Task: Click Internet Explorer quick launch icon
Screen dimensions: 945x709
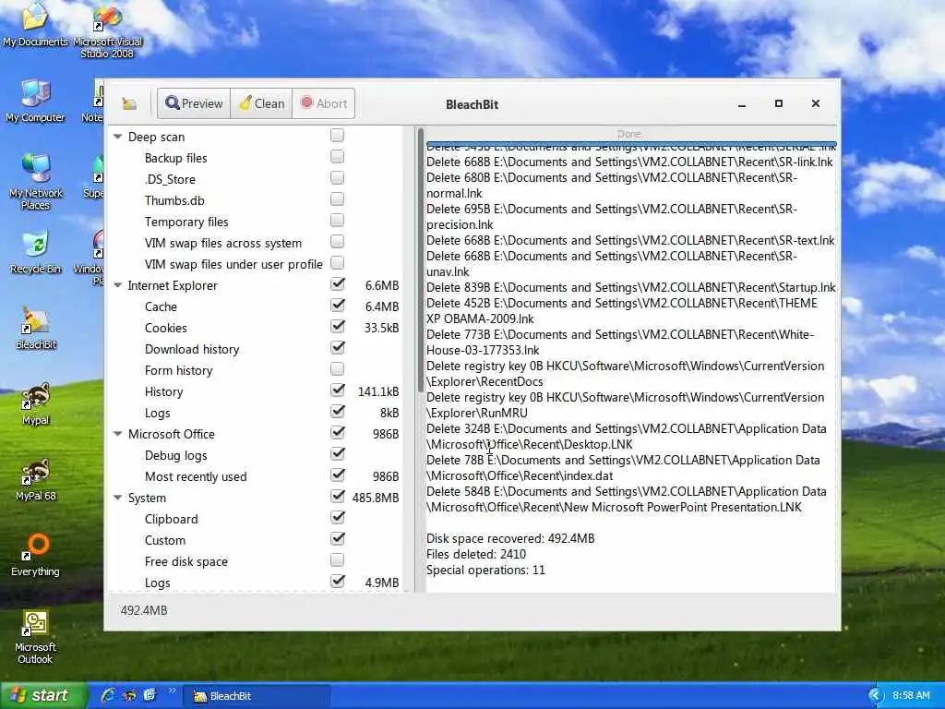Action: (109, 695)
